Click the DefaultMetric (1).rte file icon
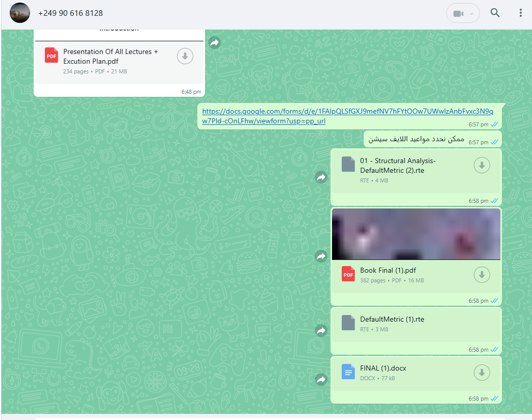 pos(348,323)
